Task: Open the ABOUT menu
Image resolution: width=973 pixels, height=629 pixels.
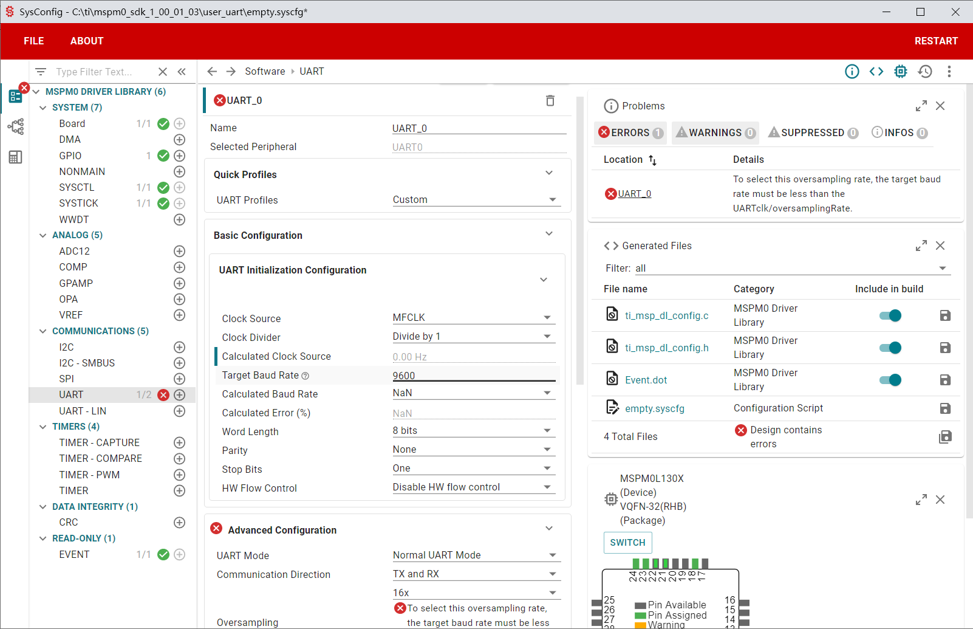Action: [x=87, y=41]
